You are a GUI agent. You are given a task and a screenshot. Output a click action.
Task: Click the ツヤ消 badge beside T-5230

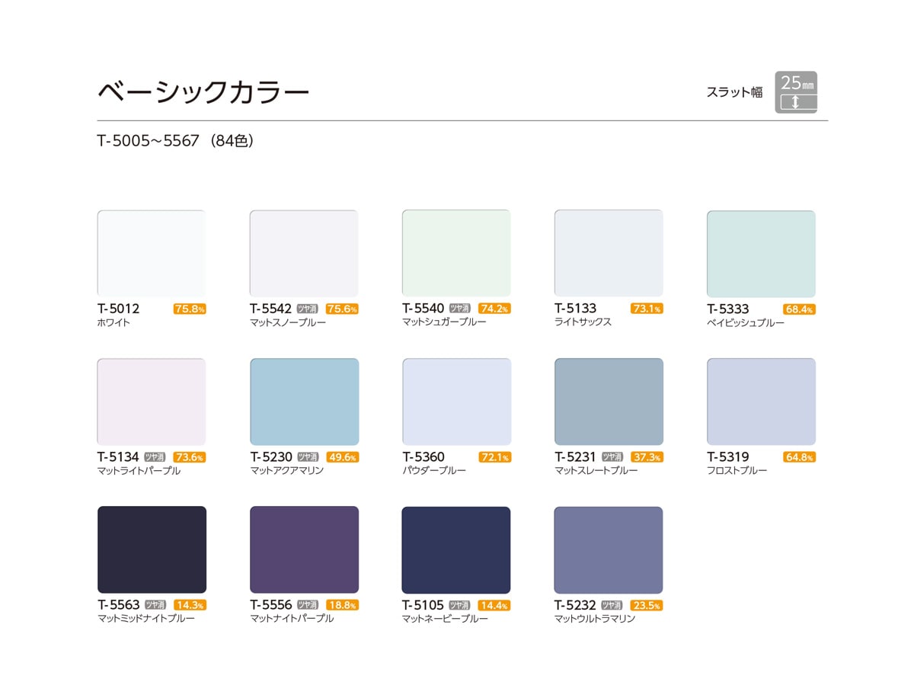pyautogui.click(x=307, y=457)
